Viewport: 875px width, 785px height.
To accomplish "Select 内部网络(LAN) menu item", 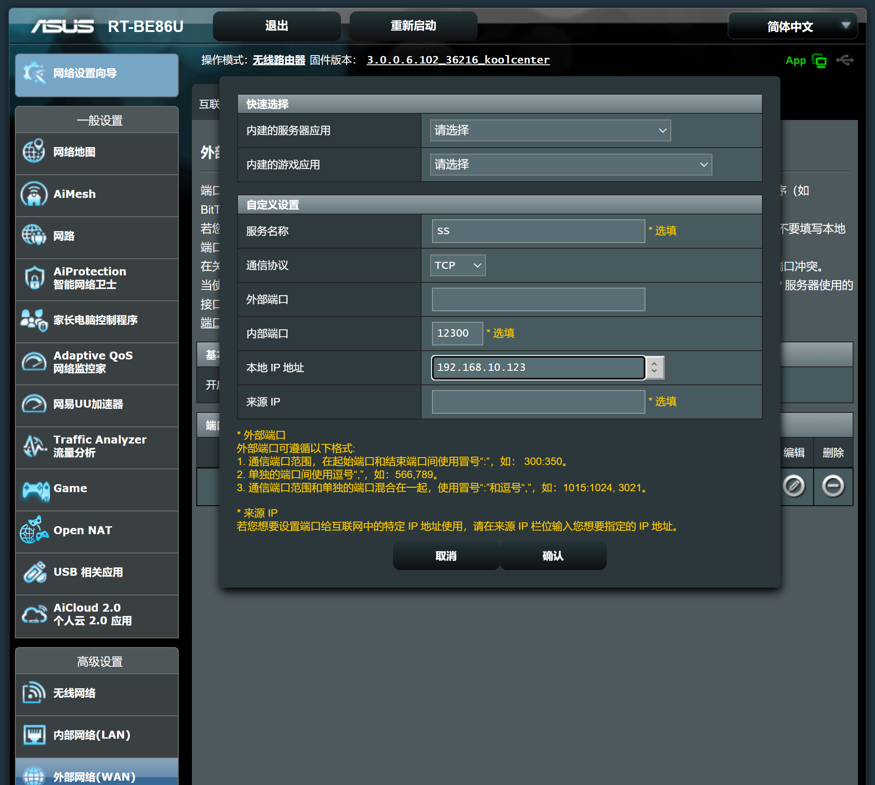I will [97, 735].
